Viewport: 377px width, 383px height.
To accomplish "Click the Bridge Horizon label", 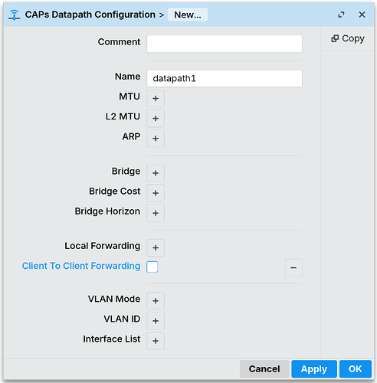I will coord(107,211).
